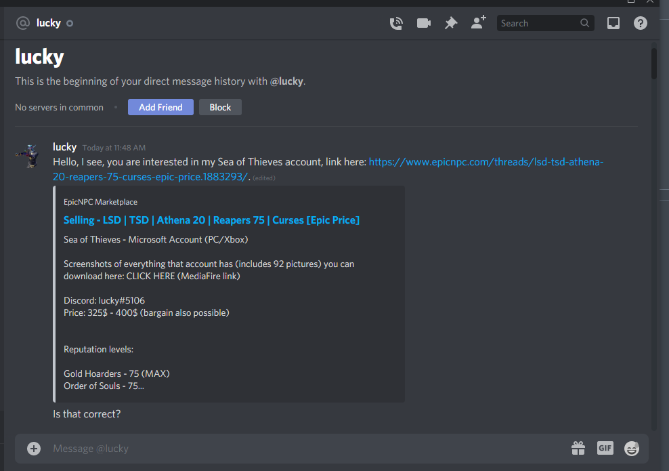Viewport: 669px width, 471px height.
Task: Click the 'Price: 325$ - 400$' line
Action: 146,313
